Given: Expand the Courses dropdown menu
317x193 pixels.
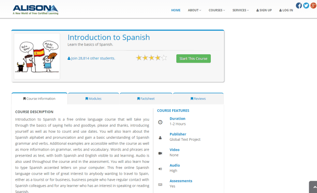Looking at the screenshot, I should point(217,10).
